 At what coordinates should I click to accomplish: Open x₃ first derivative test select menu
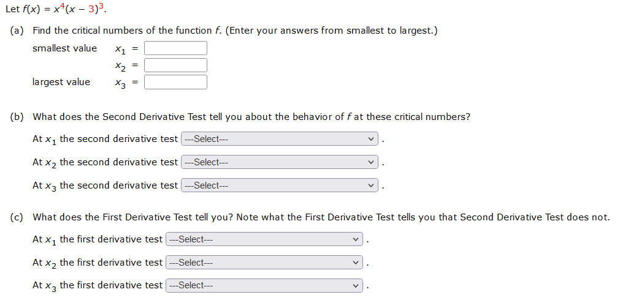click(x=264, y=285)
